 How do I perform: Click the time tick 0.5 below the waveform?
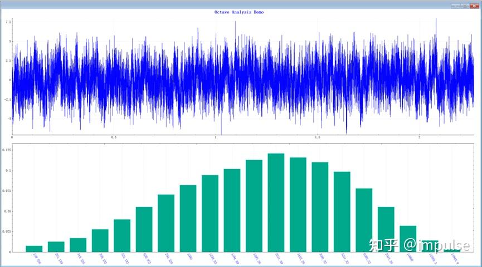pos(114,137)
